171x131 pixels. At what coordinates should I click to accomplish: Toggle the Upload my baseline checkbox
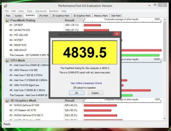(75, 88)
